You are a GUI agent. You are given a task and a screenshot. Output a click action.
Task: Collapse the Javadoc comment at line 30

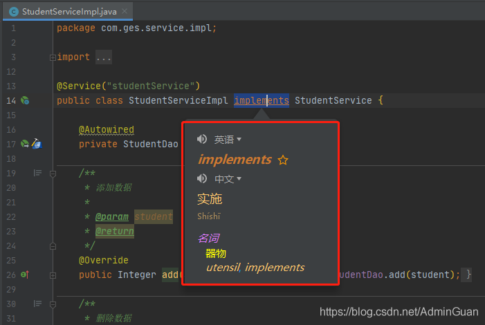[x=53, y=304]
